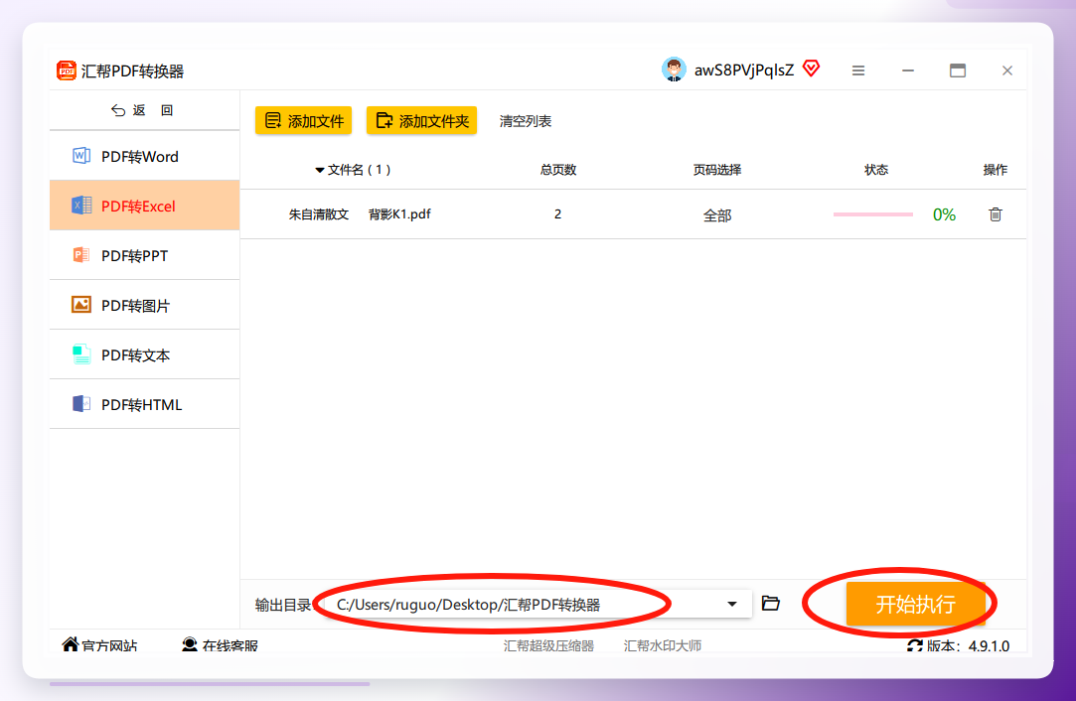Viewport: 1076px width, 701px height.
Task: Click the progress bar for 背影K1.pdf
Action: tap(873, 214)
